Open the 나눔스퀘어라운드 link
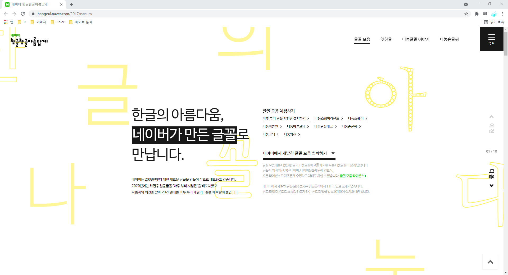508x275 pixels. [x=329, y=118]
